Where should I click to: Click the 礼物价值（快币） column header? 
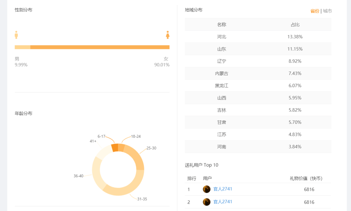coord(306,179)
